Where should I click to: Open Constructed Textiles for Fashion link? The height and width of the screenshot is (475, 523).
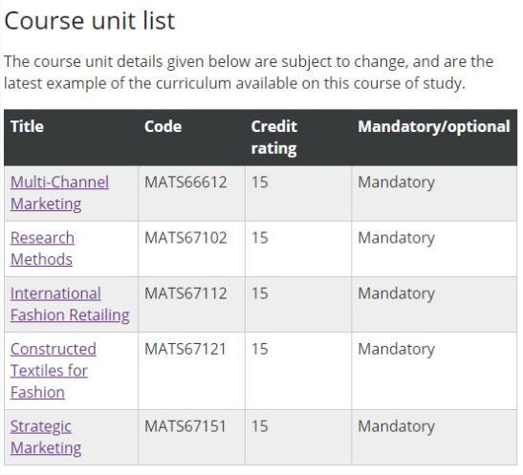[x=54, y=371]
